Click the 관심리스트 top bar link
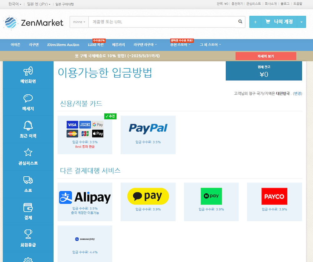This screenshot has width=313, height=262. tap(254, 4)
